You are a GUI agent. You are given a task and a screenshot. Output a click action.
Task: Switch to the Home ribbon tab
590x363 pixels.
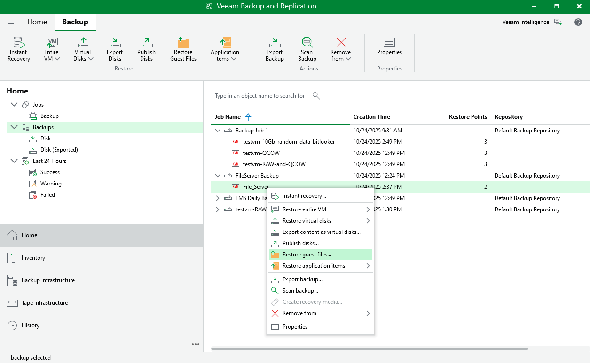(x=37, y=22)
